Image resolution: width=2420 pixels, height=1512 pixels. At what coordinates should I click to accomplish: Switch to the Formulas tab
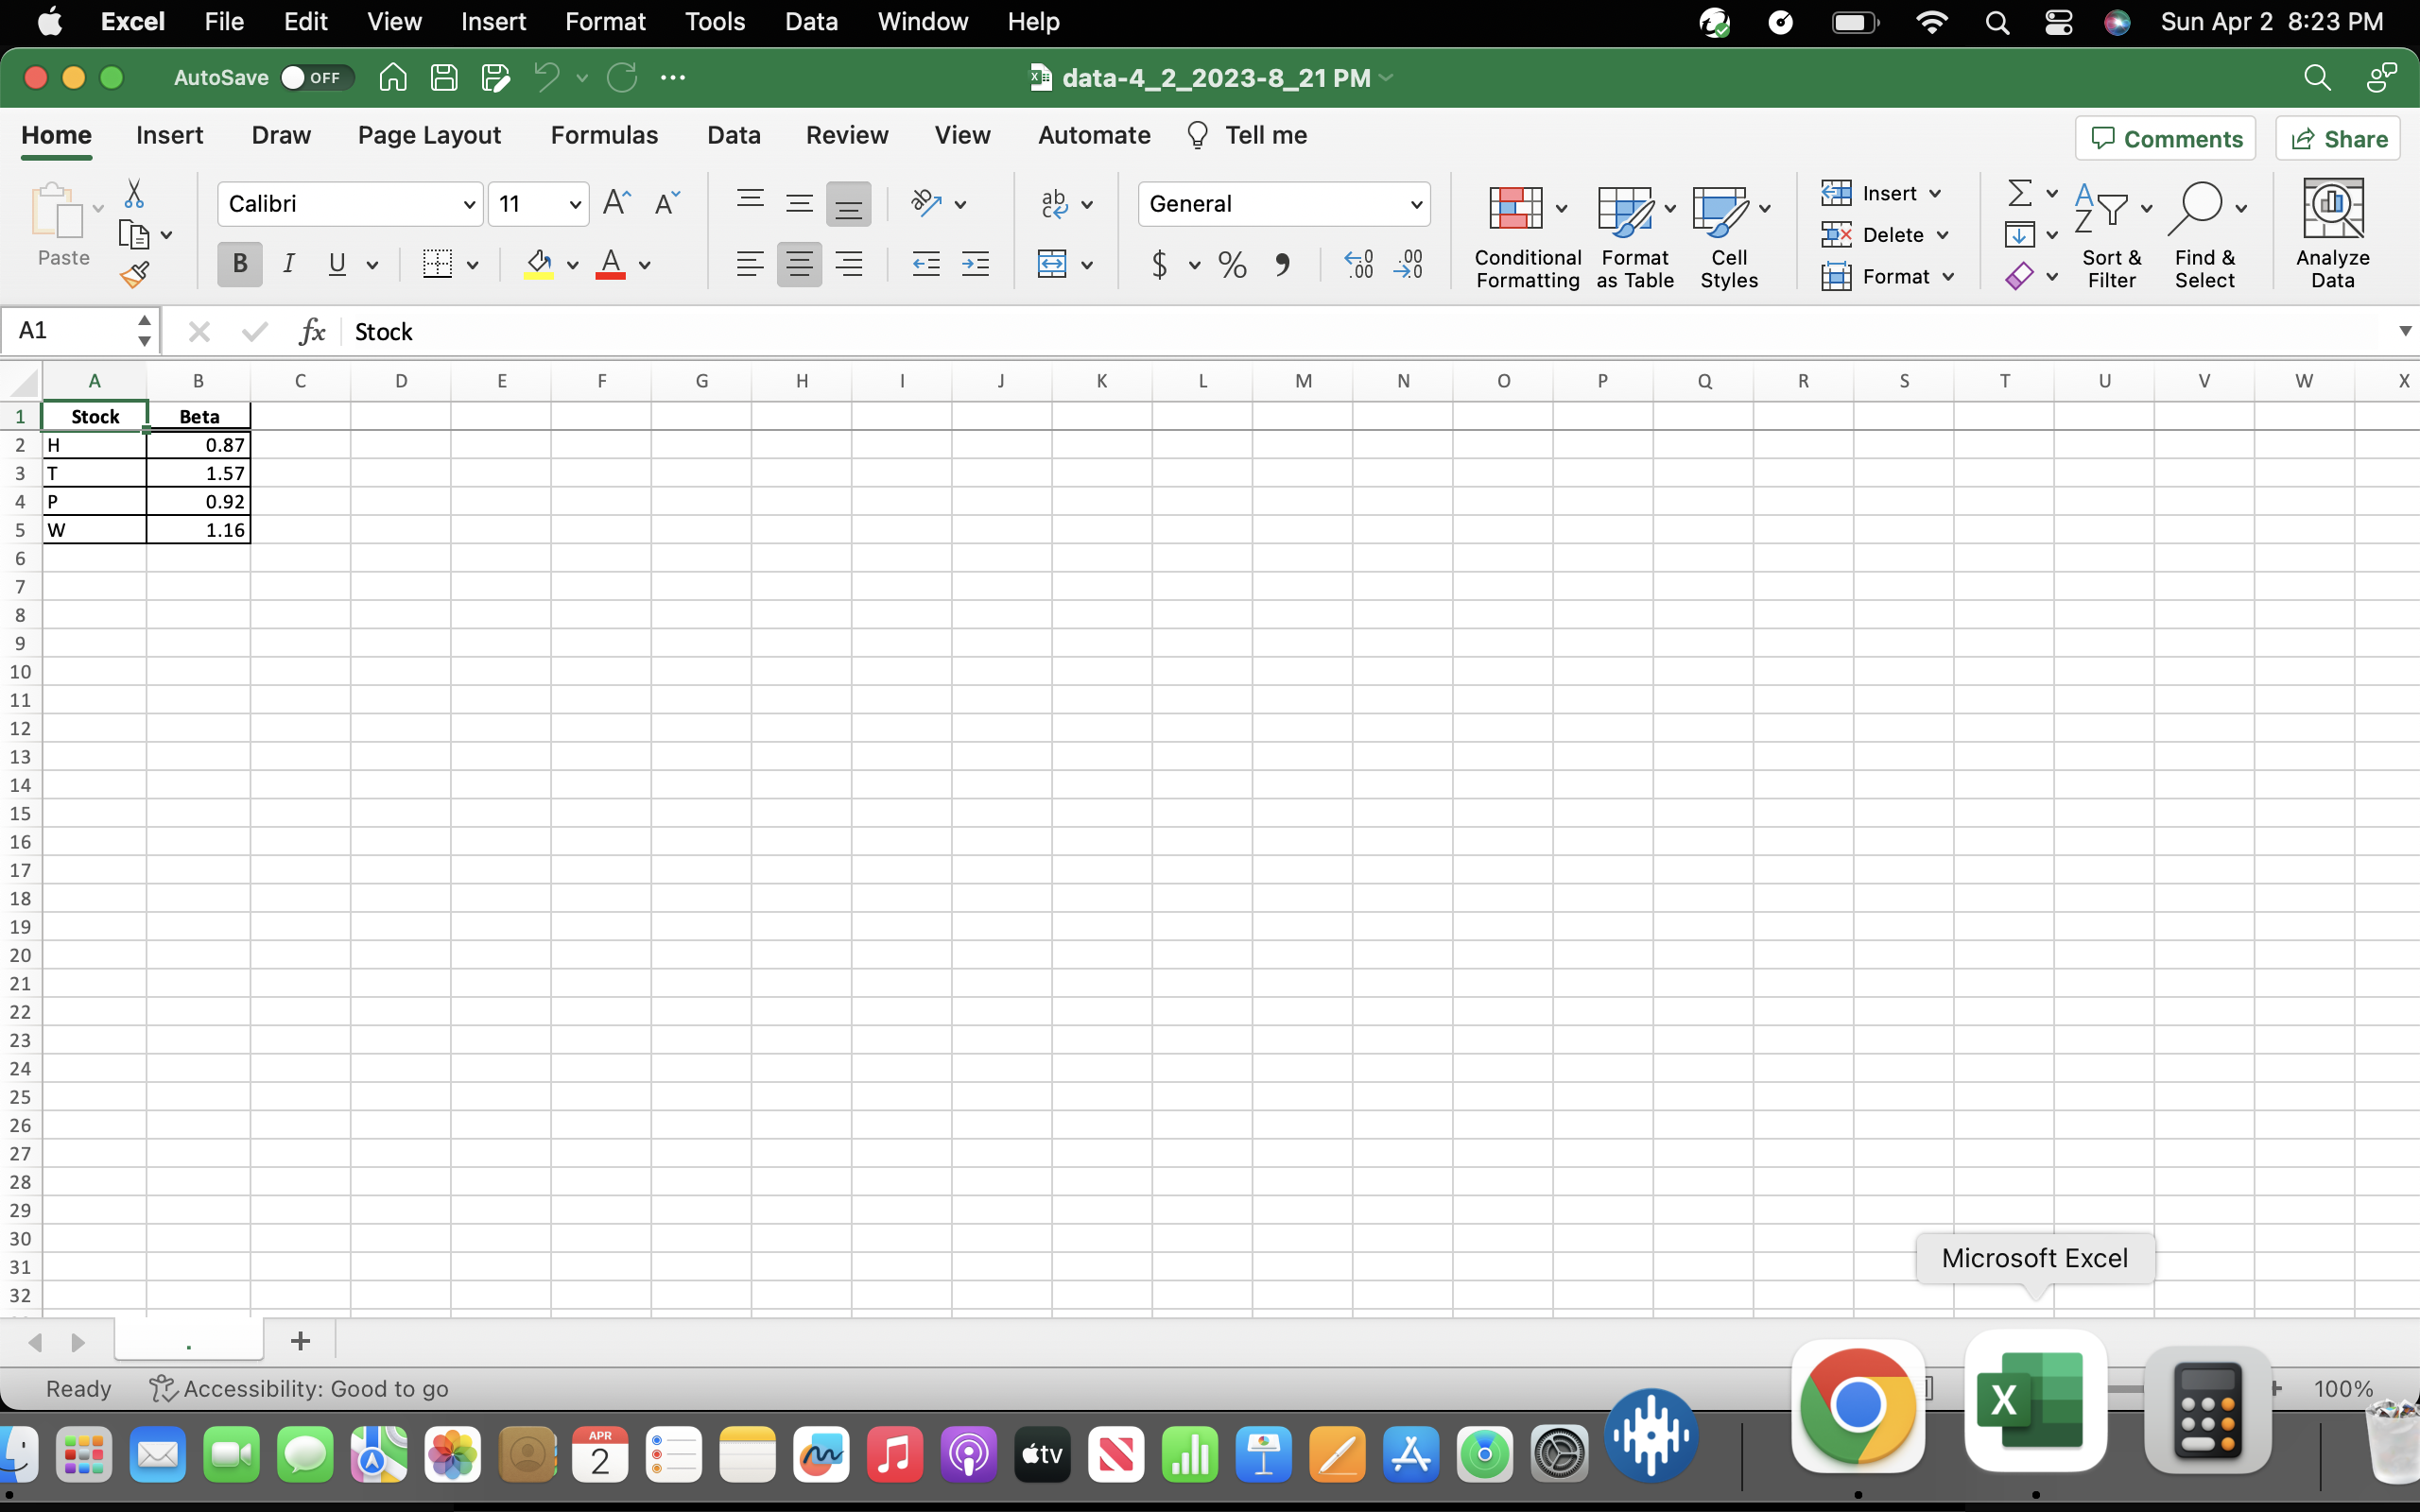[x=604, y=135]
